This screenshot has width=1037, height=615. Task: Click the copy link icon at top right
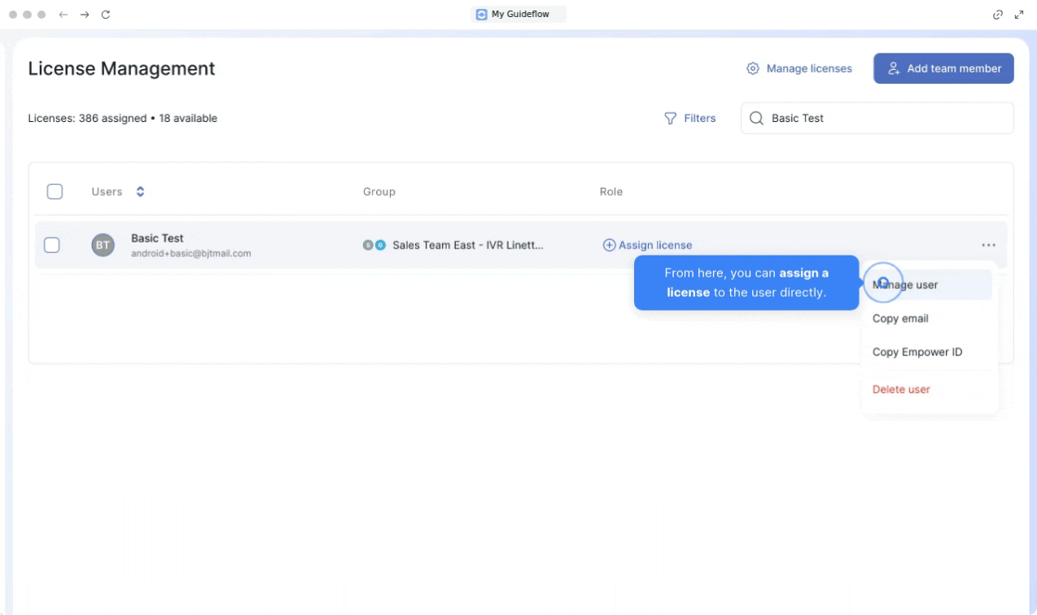998,15
